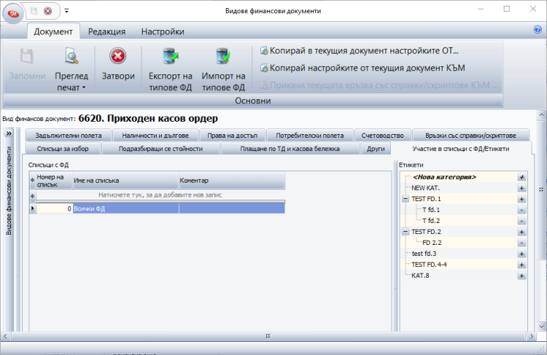This screenshot has width=547, height=355.
Task: Open the Наличности и дългове tab
Action: (155, 136)
